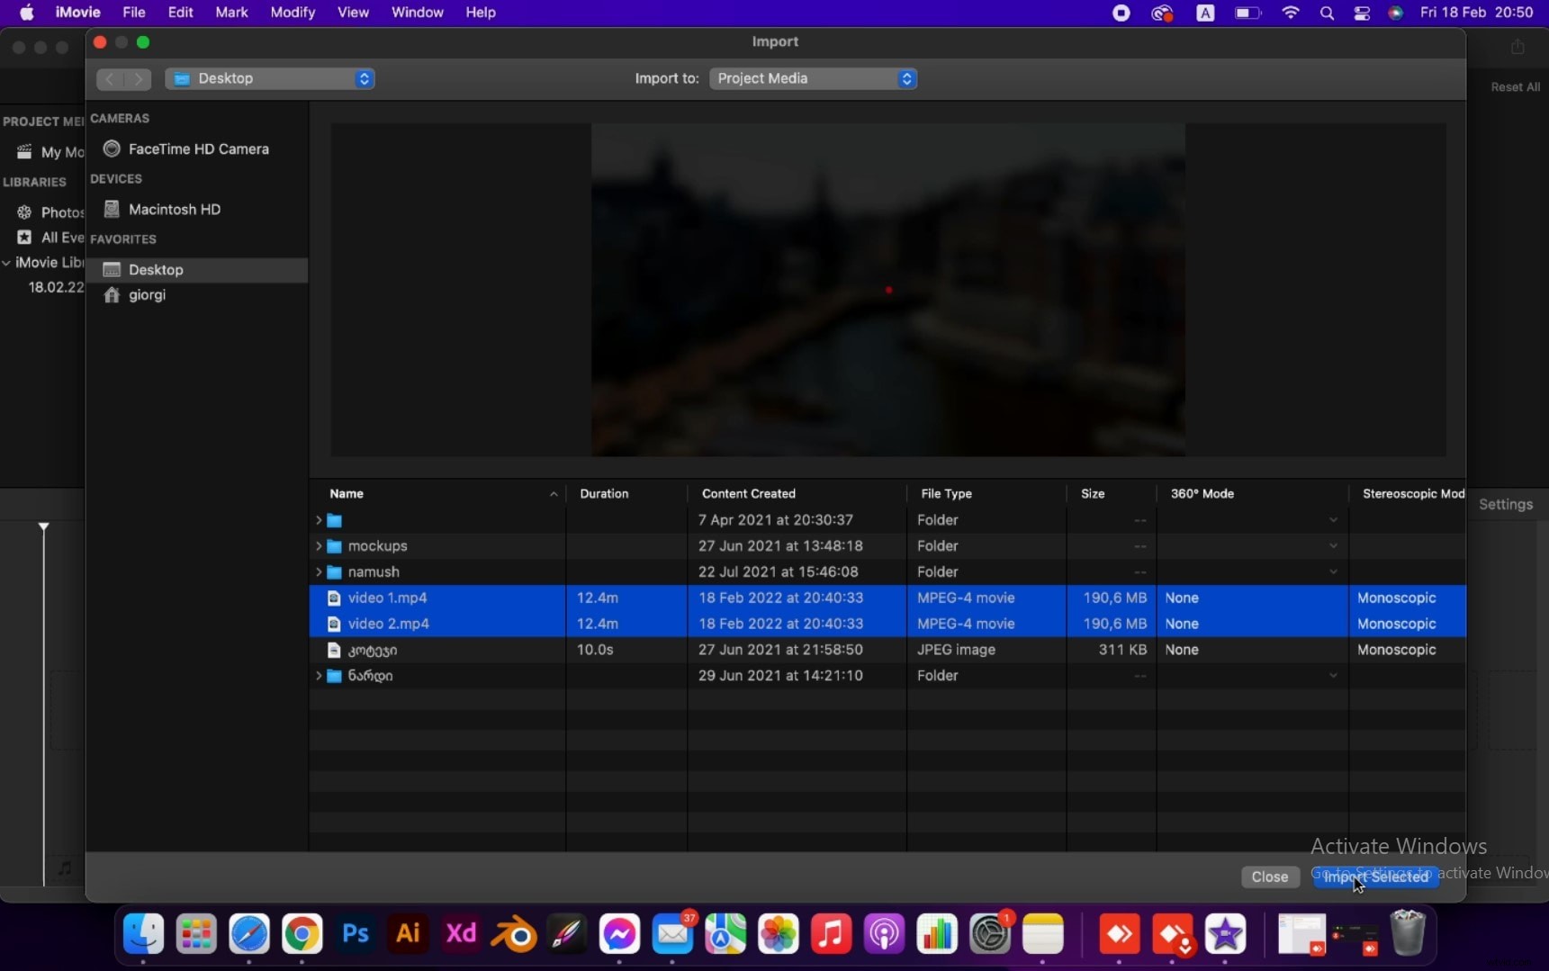The width and height of the screenshot is (1549, 971).
Task: Select the FaceTime HD Camera source
Action: click(x=197, y=148)
